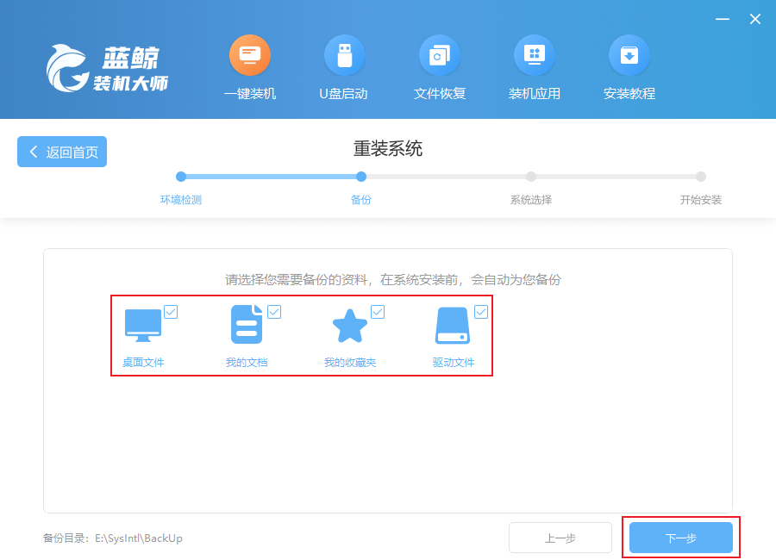Toggle the 驱动文件 backup checkbox
This screenshot has width=776, height=560.
coord(481,312)
